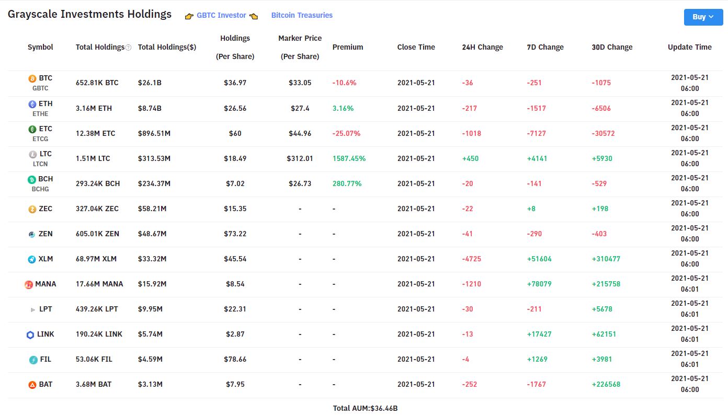Click the Litecoin LTC coin icon
728x415 pixels.
click(32, 154)
